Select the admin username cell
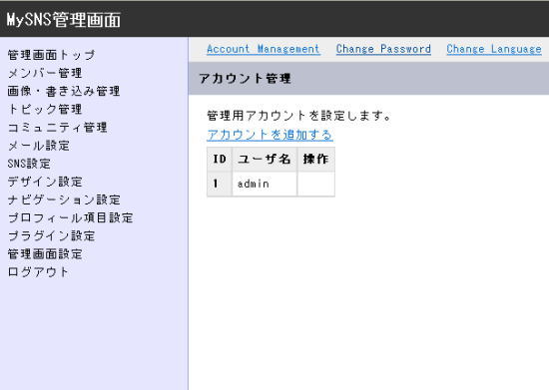This screenshot has height=390, width=549. click(x=265, y=184)
